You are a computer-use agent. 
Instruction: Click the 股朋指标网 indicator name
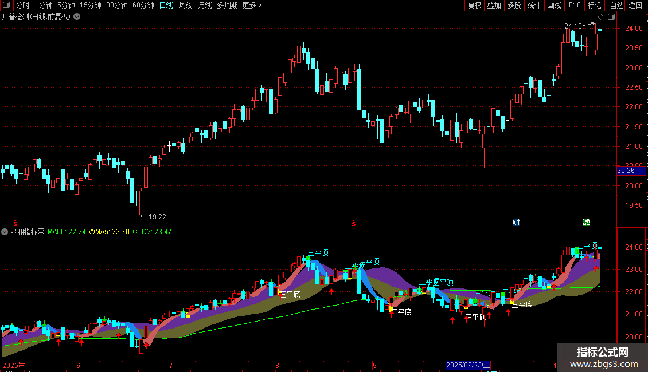[28, 232]
